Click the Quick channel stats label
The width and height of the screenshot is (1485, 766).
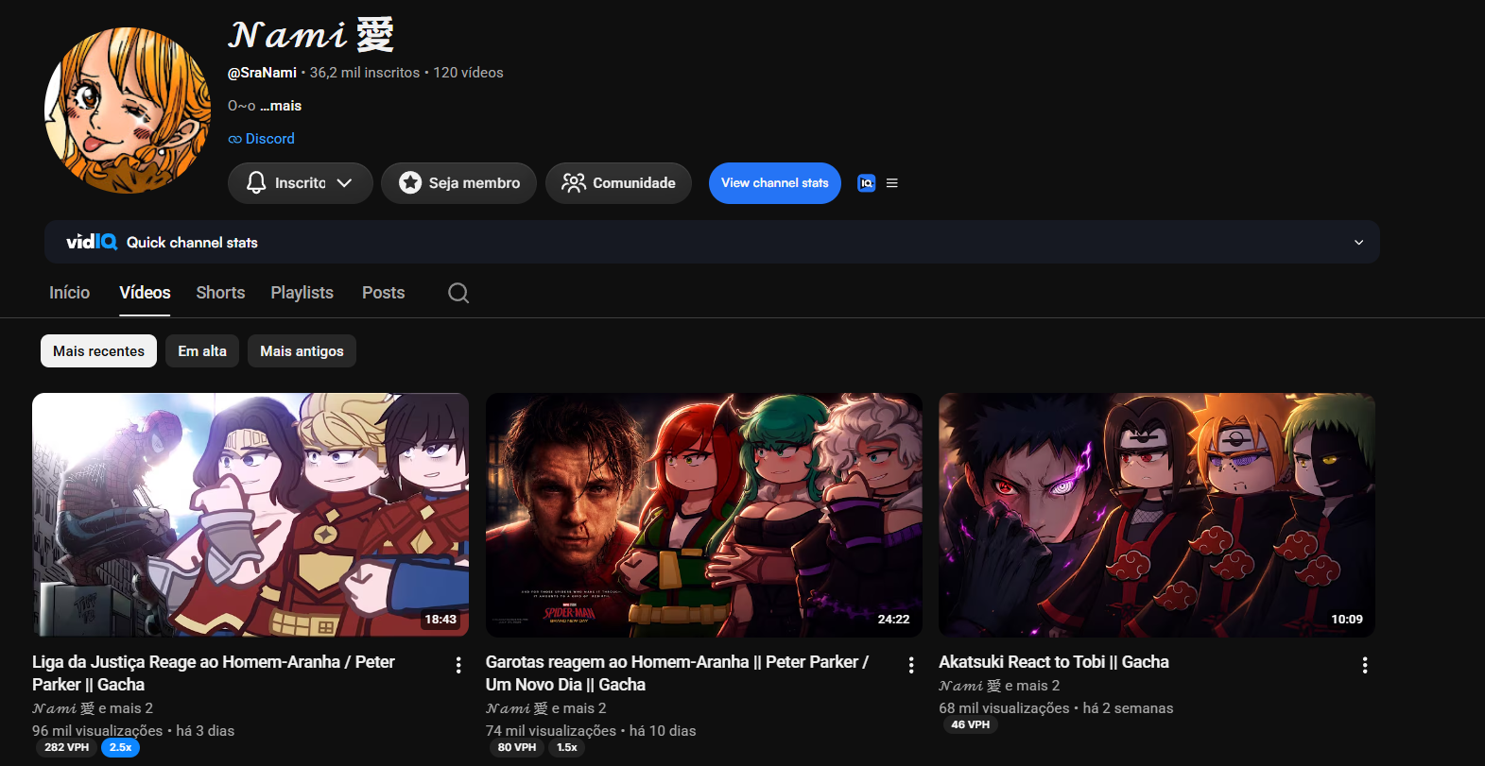192,243
